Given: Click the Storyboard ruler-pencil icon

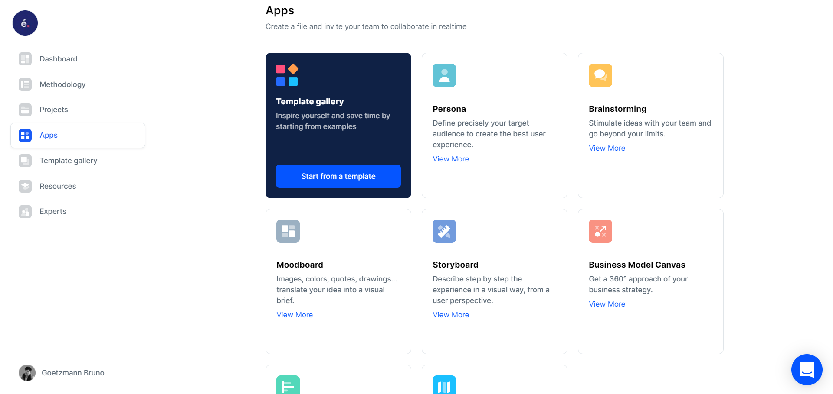Looking at the screenshot, I should pyautogui.click(x=444, y=231).
